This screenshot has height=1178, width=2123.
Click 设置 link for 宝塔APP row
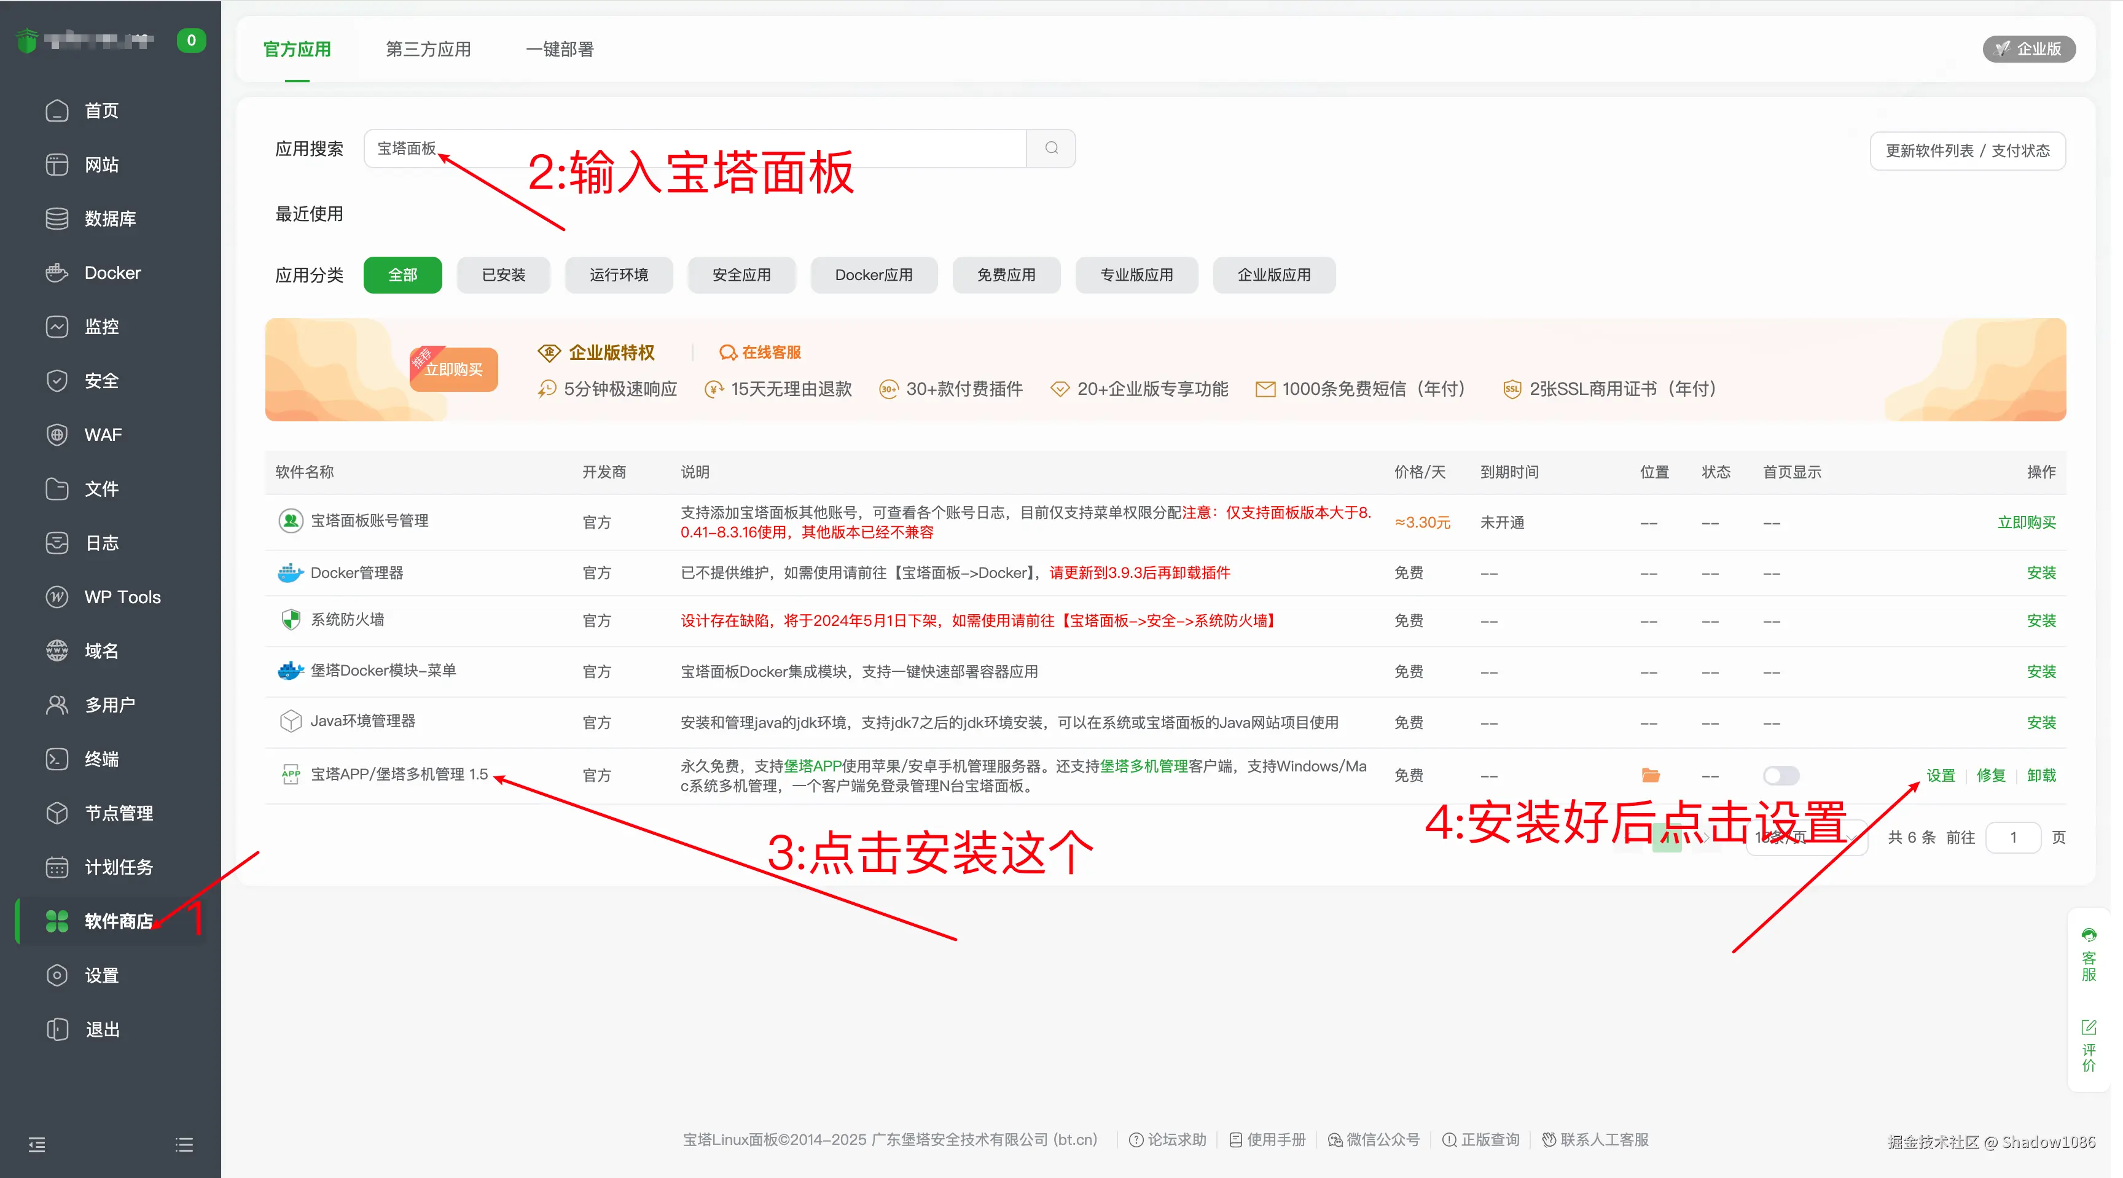tap(1940, 775)
